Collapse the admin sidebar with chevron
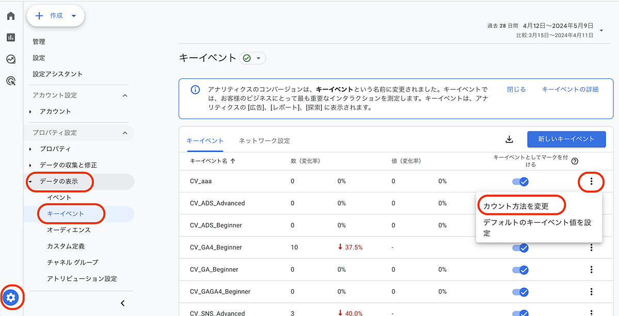The width and height of the screenshot is (619, 316). click(122, 303)
